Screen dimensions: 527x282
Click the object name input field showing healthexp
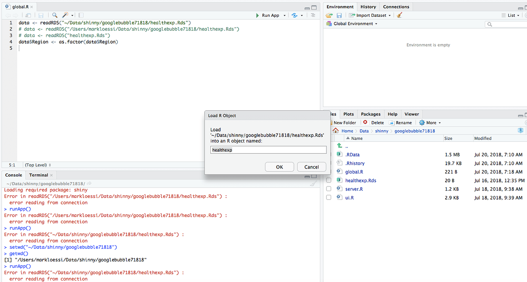click(x=268, y=150)
